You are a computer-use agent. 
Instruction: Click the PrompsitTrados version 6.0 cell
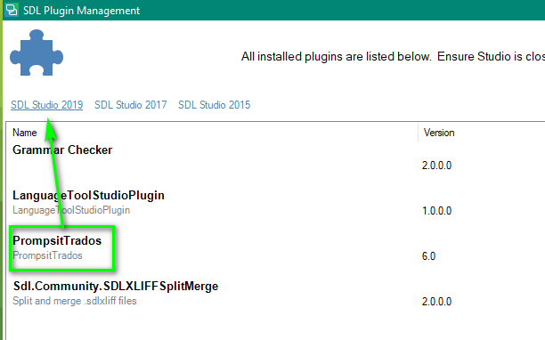(x=428, y=256)
